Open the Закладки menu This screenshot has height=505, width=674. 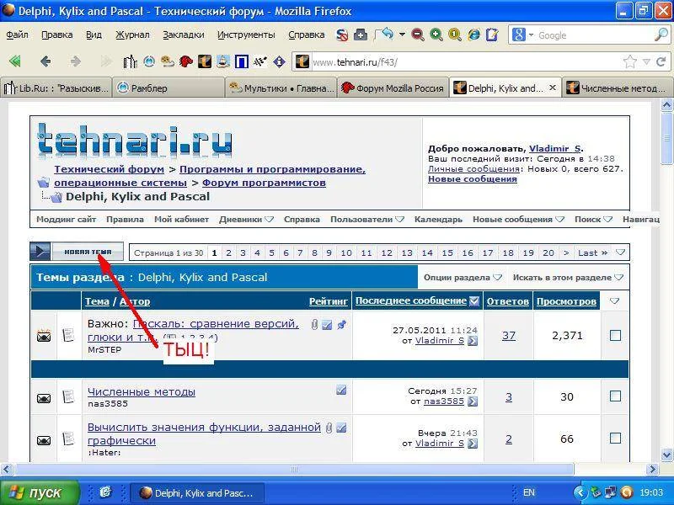[184, 35]
